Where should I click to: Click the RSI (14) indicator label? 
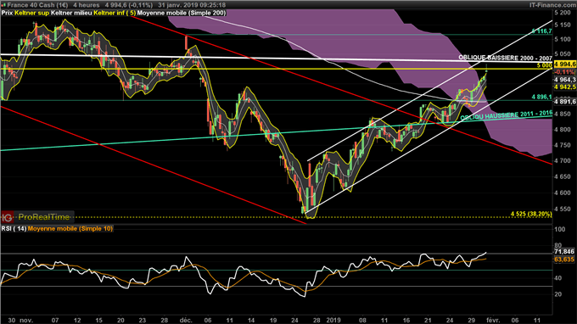[14, 229]
